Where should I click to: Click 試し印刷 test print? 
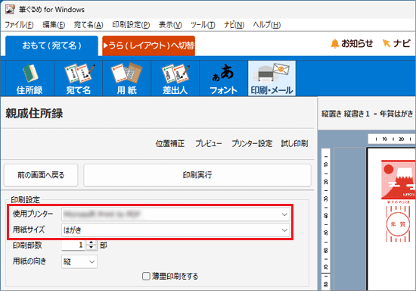[294, 144]
